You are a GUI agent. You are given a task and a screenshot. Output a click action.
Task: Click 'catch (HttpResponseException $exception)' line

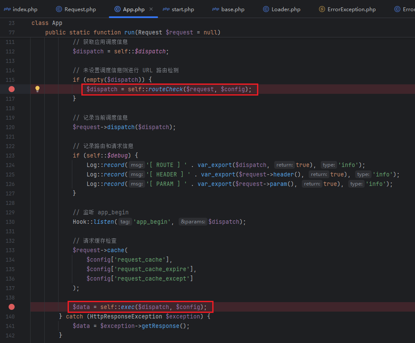(x=135, y=317)
